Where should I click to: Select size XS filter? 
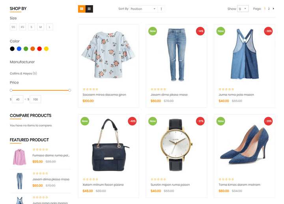tap(22, 27)
